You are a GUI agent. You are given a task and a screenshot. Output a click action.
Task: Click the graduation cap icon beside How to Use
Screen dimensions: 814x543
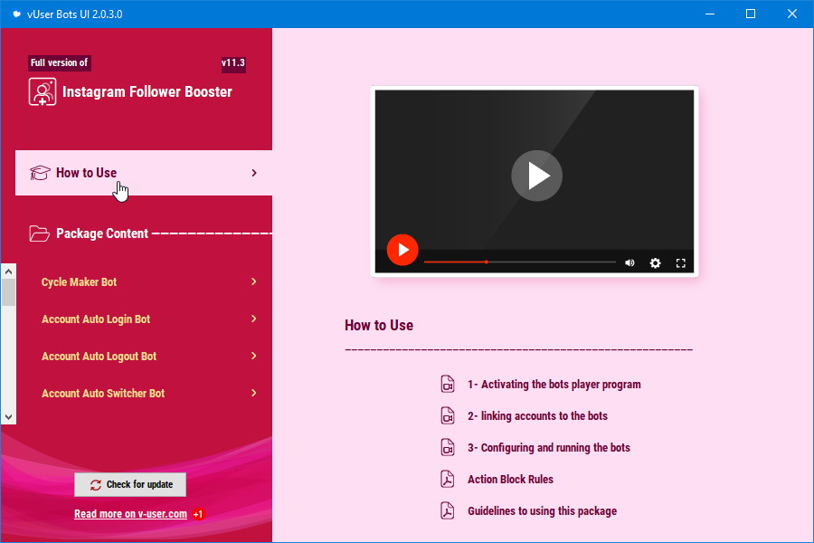coord(40,173)
